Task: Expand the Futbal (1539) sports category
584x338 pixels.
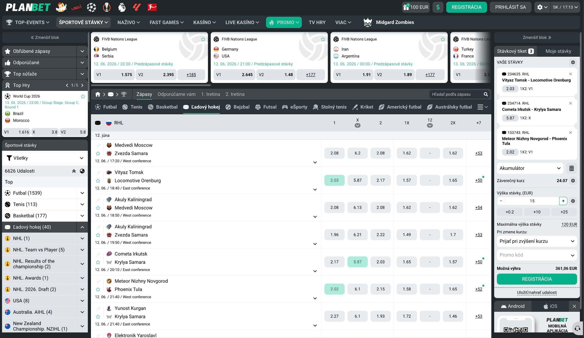Action: coord(82,193)
